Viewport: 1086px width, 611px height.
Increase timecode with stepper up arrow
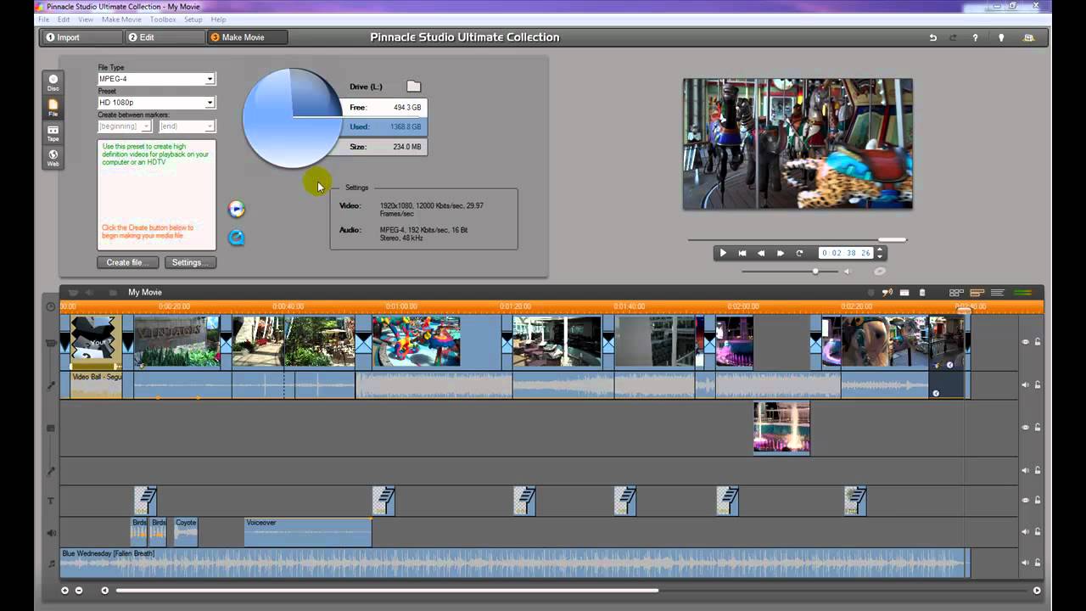(880, 249)
